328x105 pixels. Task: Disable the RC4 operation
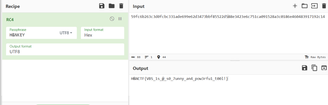click(112, 19)
